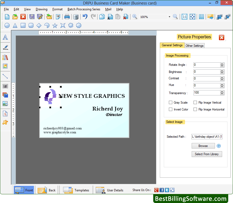Share on Twitter icon
This screenshot has width=233, height=203.
click(x=167, y=190)
